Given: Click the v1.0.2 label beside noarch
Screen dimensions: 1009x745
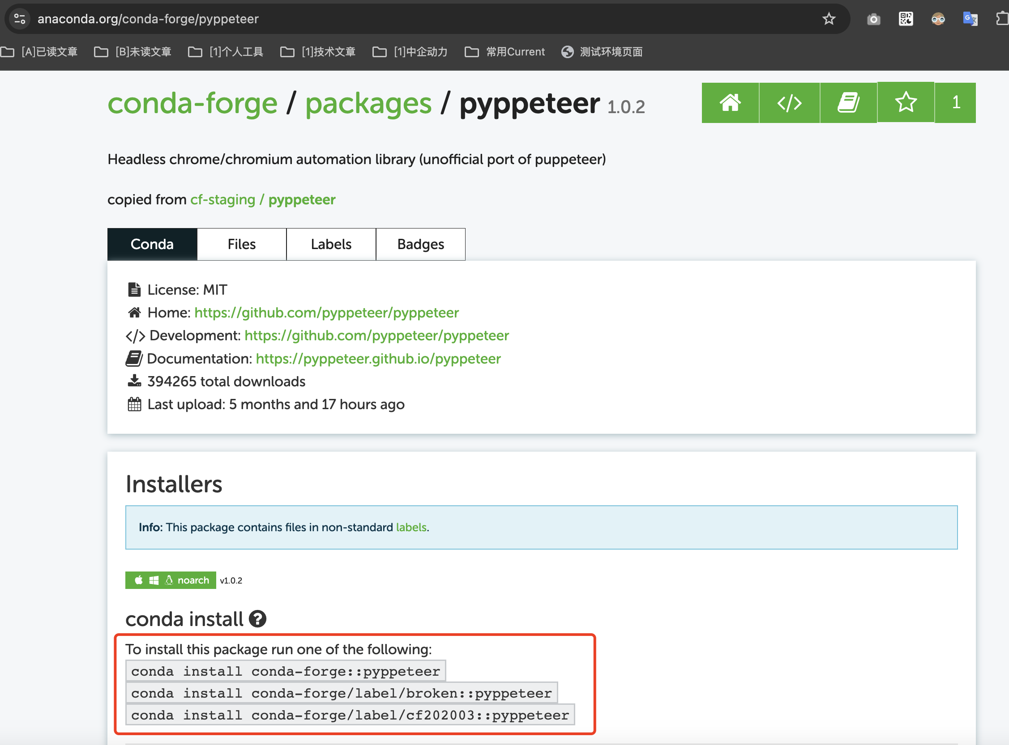Looking at the screenshot, I should point(231,580).
